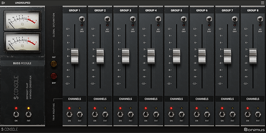266x133 pixels.
Task: Click the GLOBAL SATURATION label
Action: (x=54, y=25)
